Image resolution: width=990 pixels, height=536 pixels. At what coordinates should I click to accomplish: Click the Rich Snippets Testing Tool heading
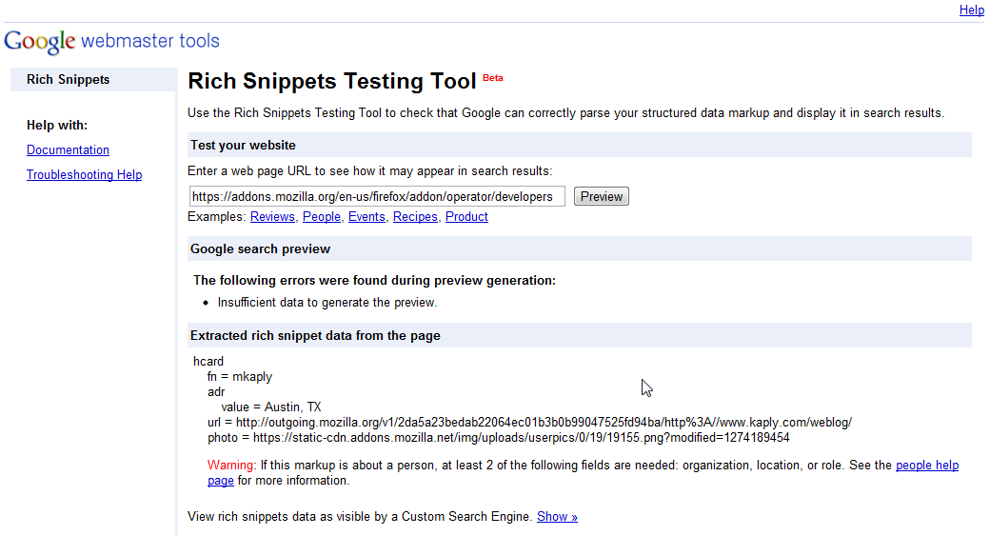tap(332, 82)
